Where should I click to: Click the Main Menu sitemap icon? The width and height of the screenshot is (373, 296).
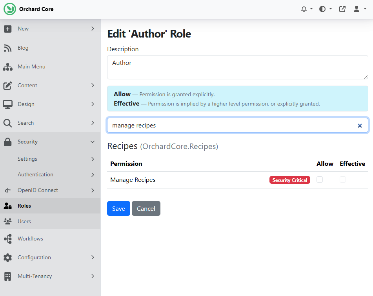(7, 67)
